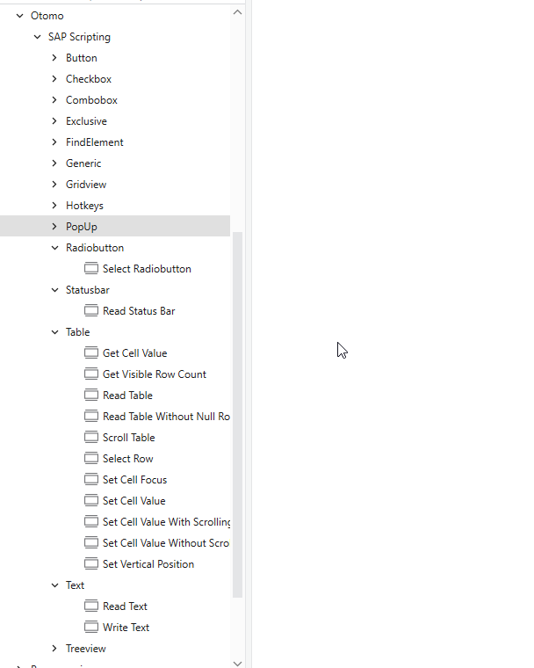Click the icon beside Read Table Without Null Ro
Image resolution: width=534 pixels, height=668 pixels.
[91, 417]
